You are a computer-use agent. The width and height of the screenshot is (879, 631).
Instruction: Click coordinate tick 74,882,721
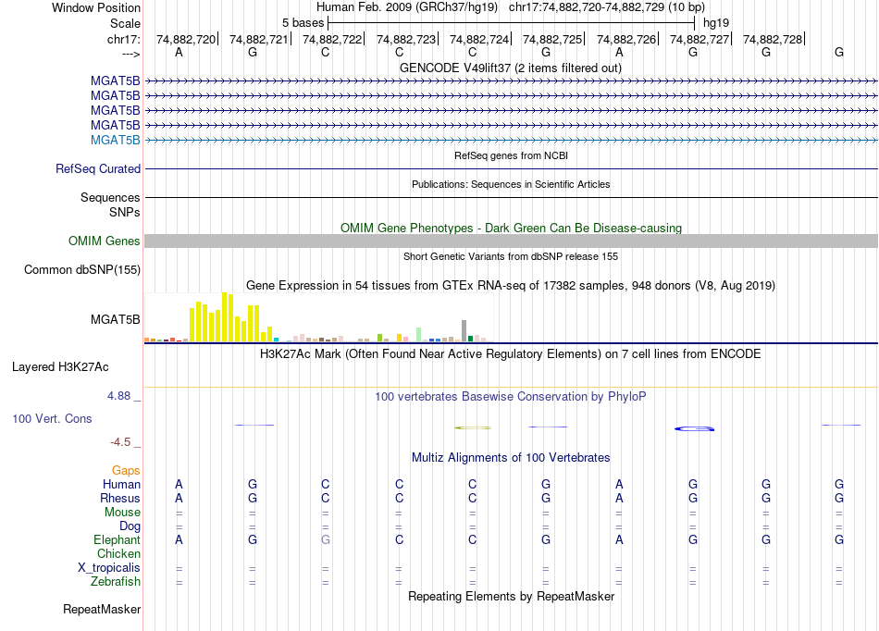point(259,39)
